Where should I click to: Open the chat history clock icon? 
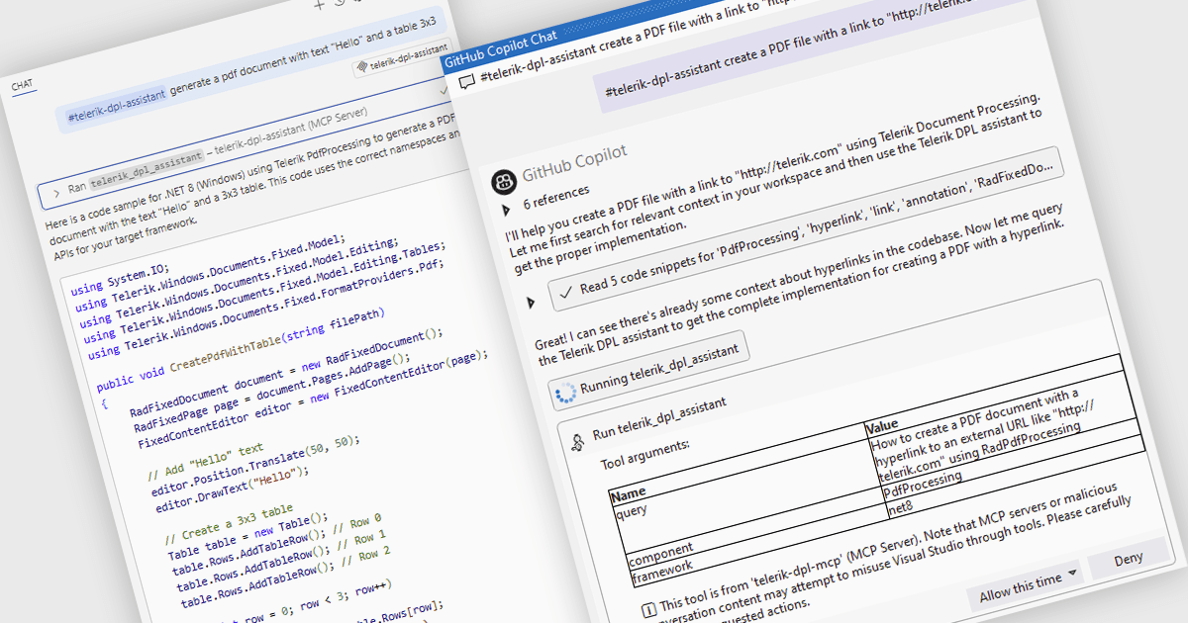point(340,4)
